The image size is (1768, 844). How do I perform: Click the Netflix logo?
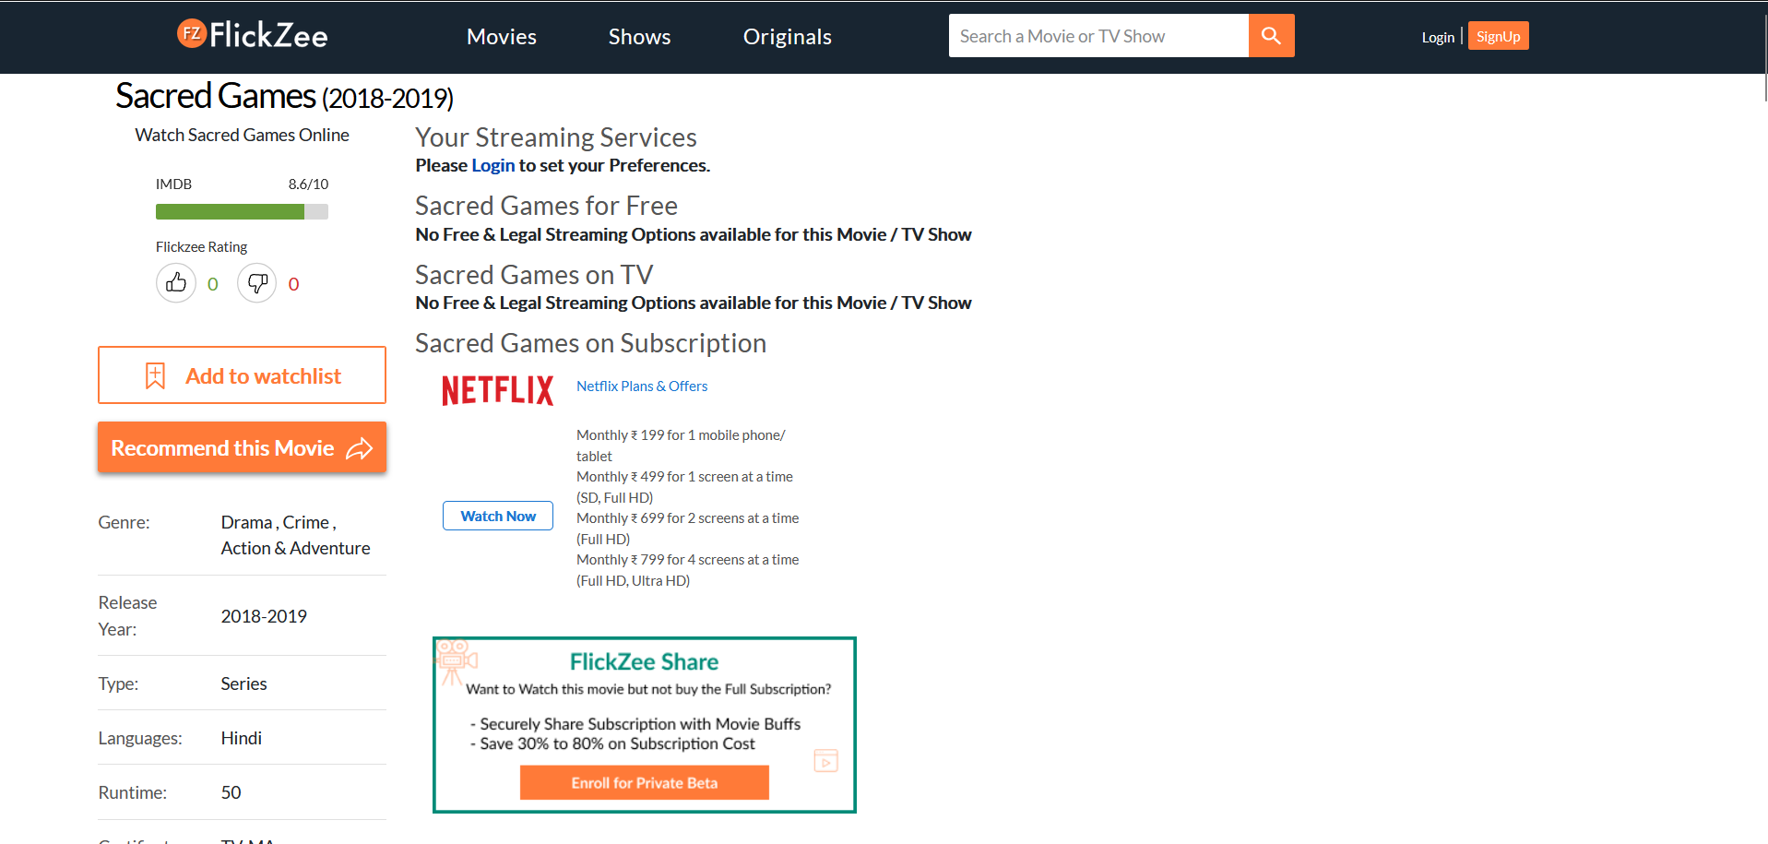498,390
